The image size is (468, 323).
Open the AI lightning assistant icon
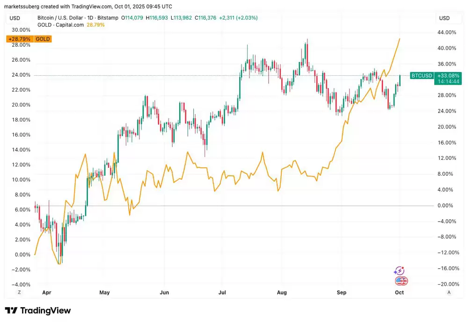(x=399, y=270)
